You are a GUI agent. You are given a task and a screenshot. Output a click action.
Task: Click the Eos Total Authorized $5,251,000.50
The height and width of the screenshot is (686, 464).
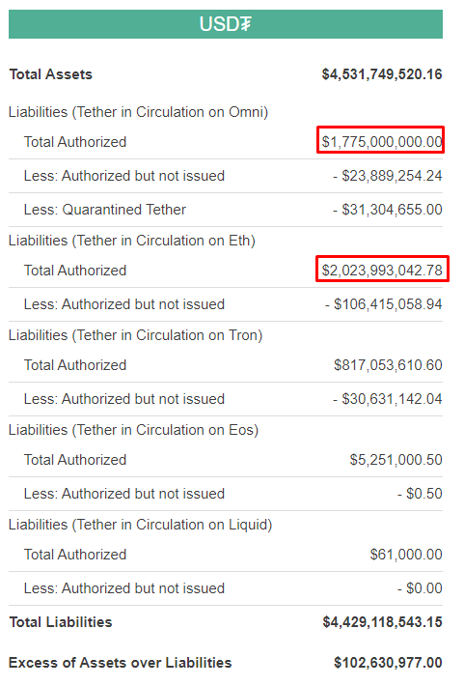396,460
